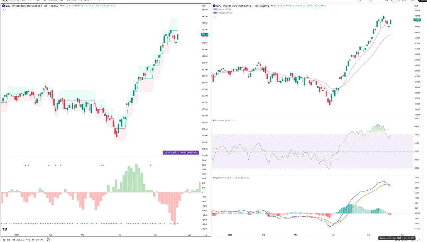427x242 pixels.
Task: Set time range to 1Y
Action: point(33,240)
